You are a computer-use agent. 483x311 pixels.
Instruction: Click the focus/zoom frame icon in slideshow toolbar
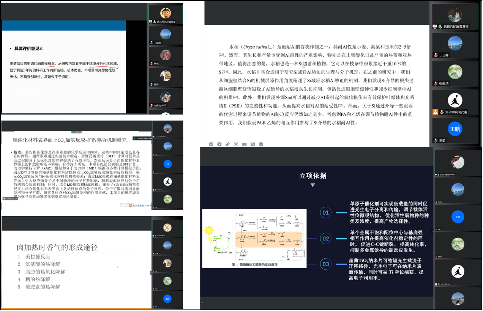tap(236, 144)
